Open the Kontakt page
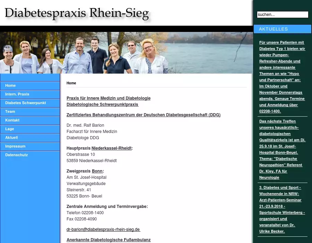The width and height of the screenshot is (312, 243). [x=12, y=120]
